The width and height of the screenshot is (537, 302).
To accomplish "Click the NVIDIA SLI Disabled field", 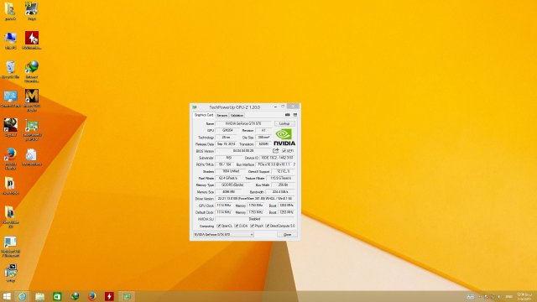I will (255, 219).
